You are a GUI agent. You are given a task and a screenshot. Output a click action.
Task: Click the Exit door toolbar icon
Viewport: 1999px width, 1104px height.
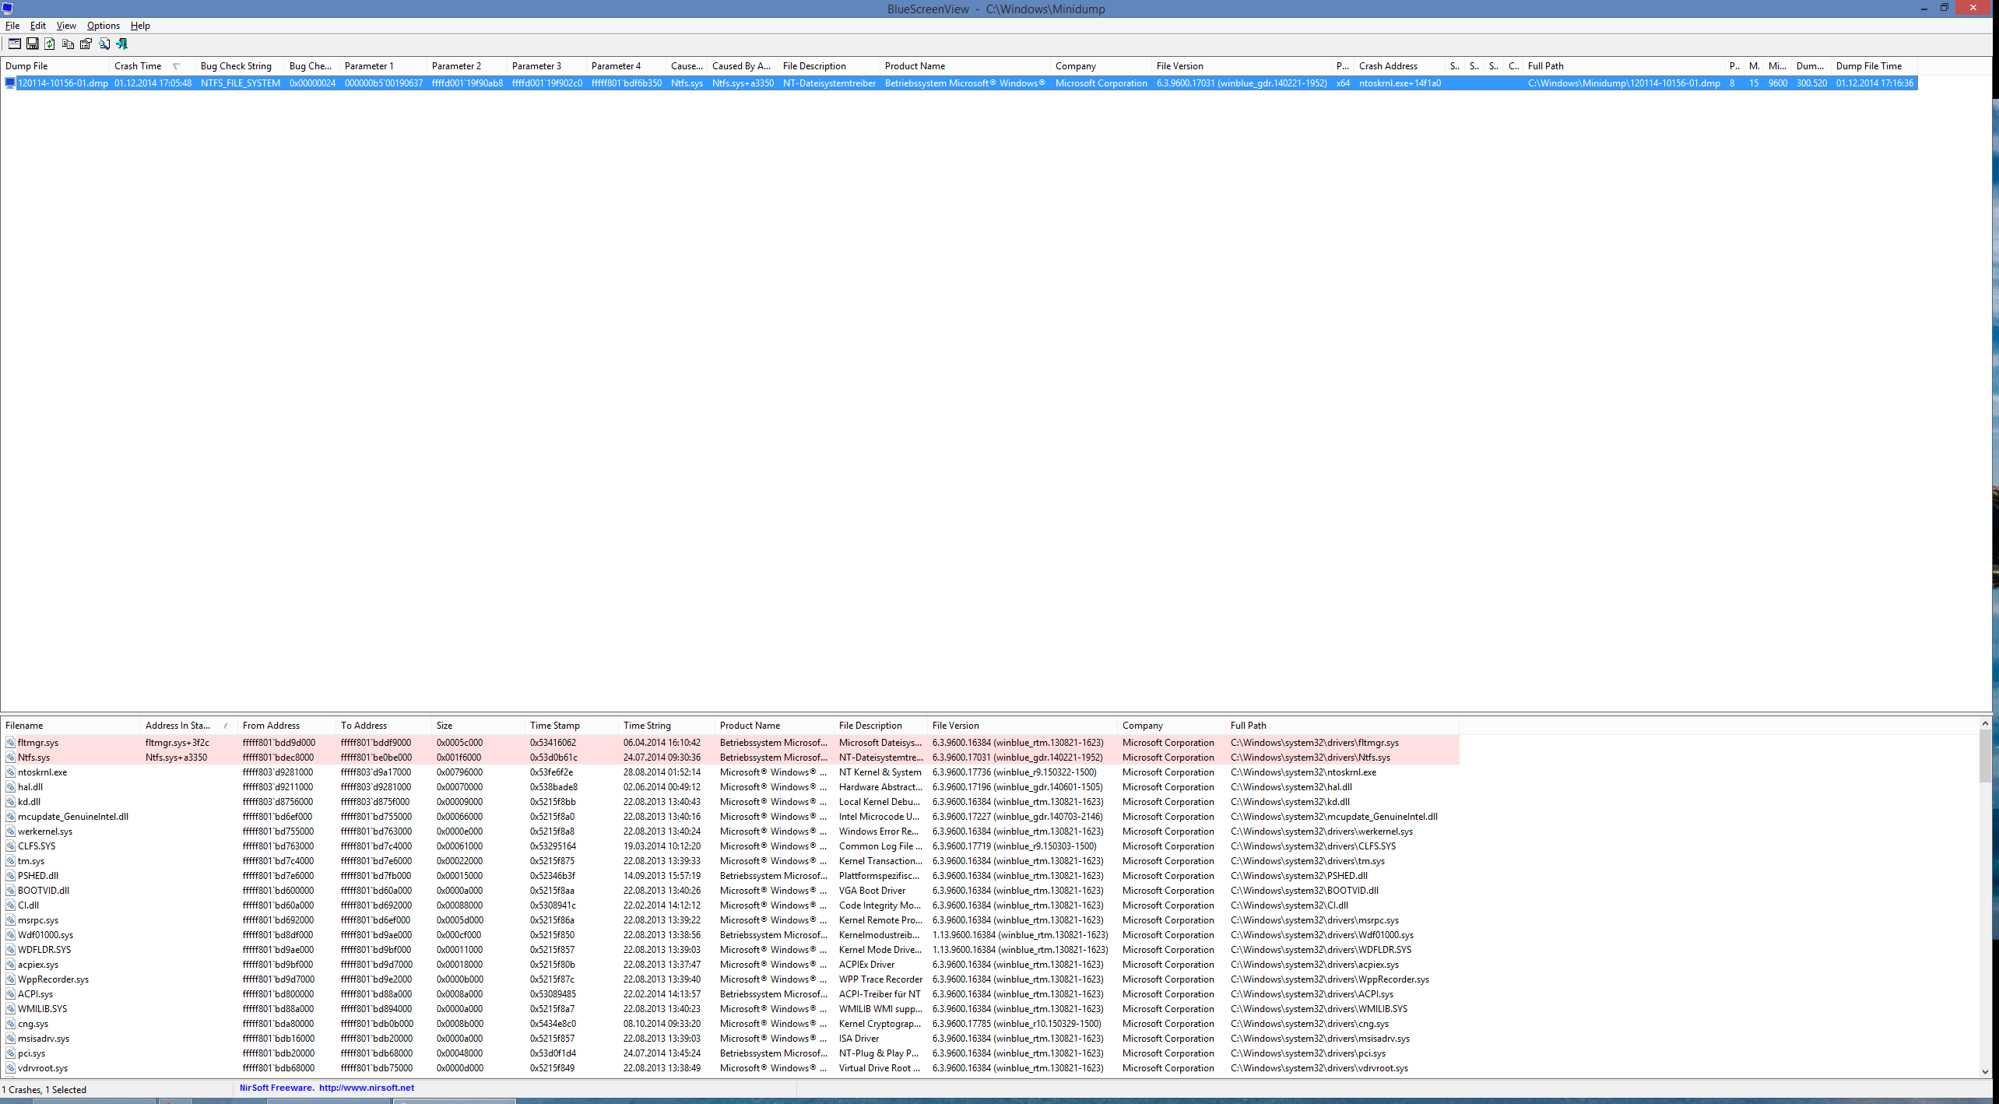click(x=122, y=44)
